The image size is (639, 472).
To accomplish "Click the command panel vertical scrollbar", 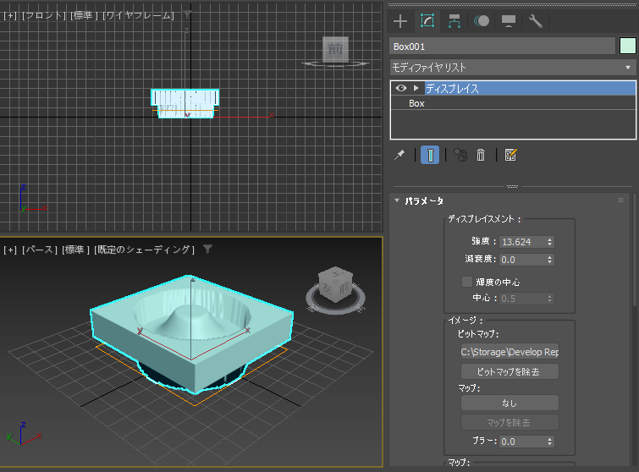I will tap(635, 249).
